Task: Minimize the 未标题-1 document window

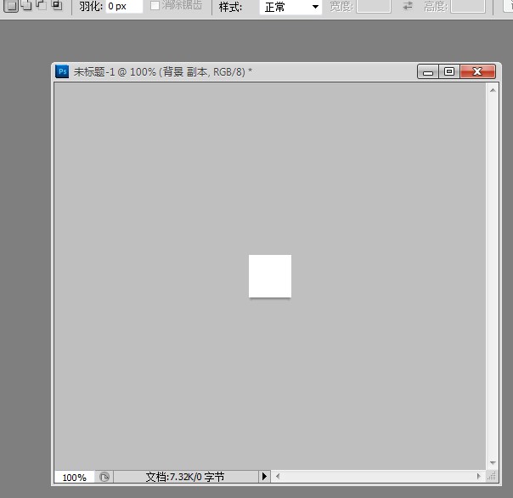Action: (x=428, y=71)
